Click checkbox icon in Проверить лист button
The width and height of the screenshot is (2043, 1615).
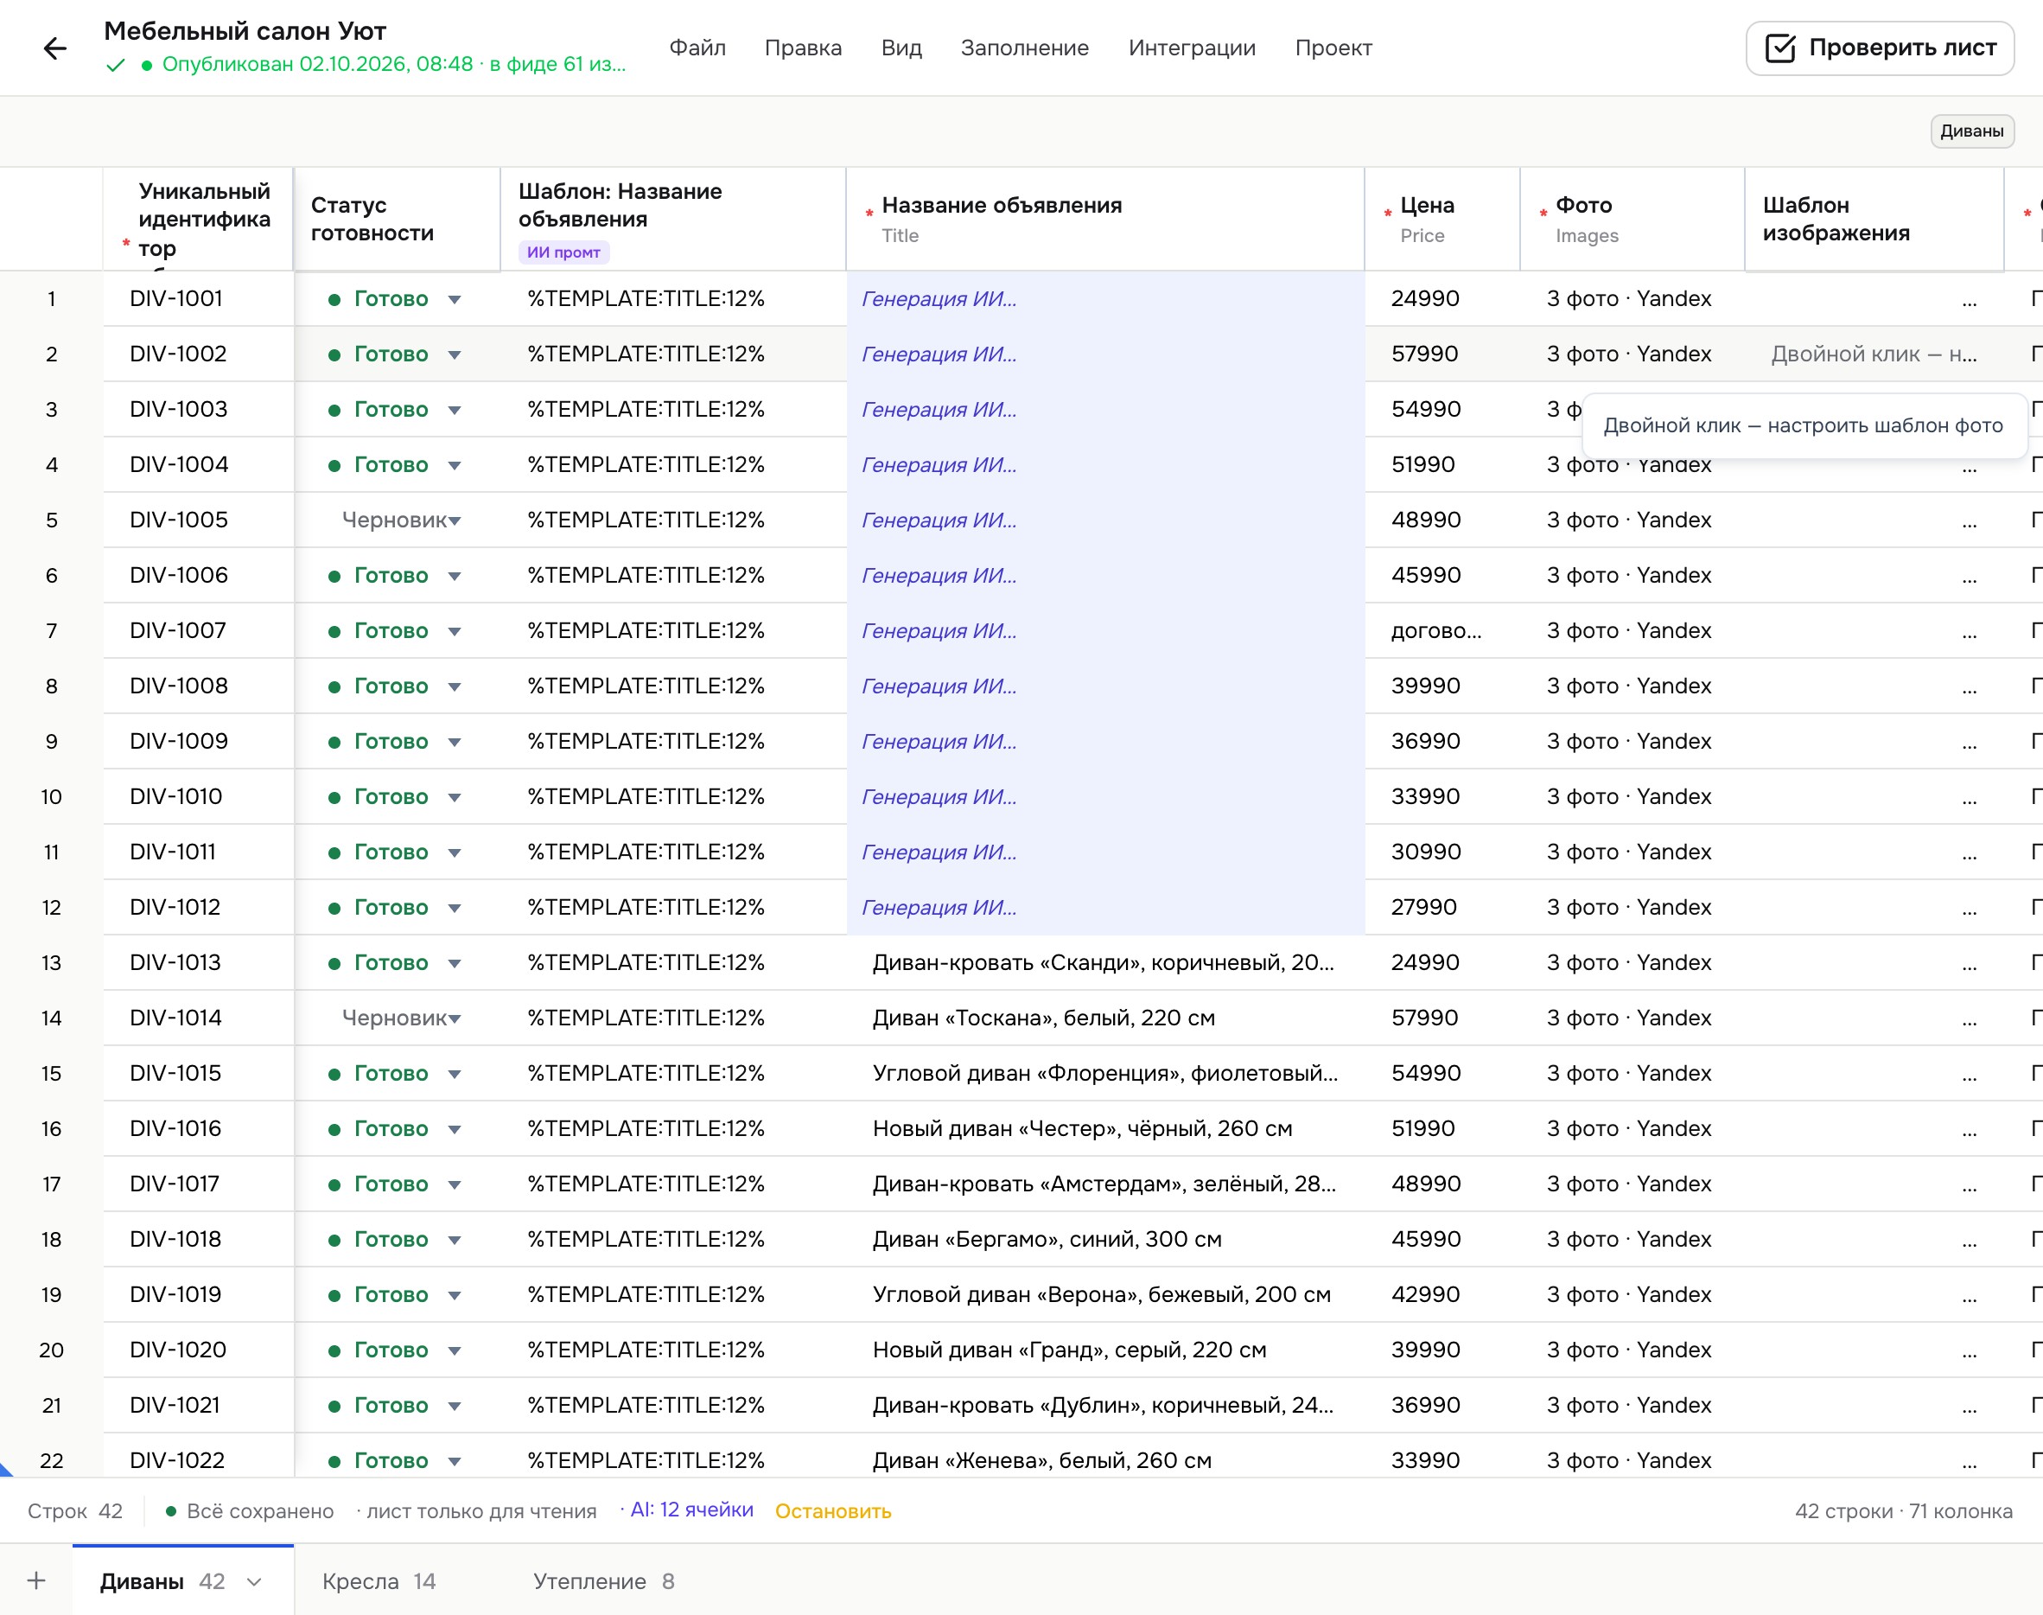coord(1779,48)
